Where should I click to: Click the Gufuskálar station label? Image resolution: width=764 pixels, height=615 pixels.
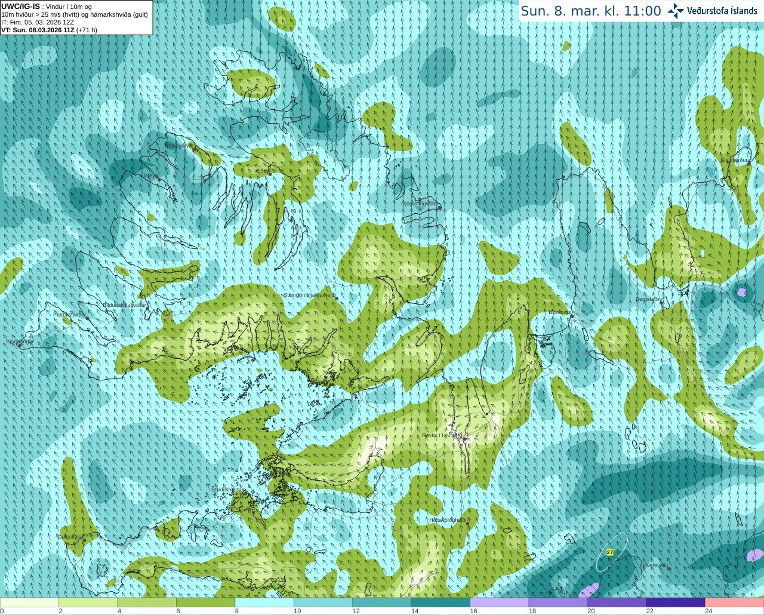69,536
